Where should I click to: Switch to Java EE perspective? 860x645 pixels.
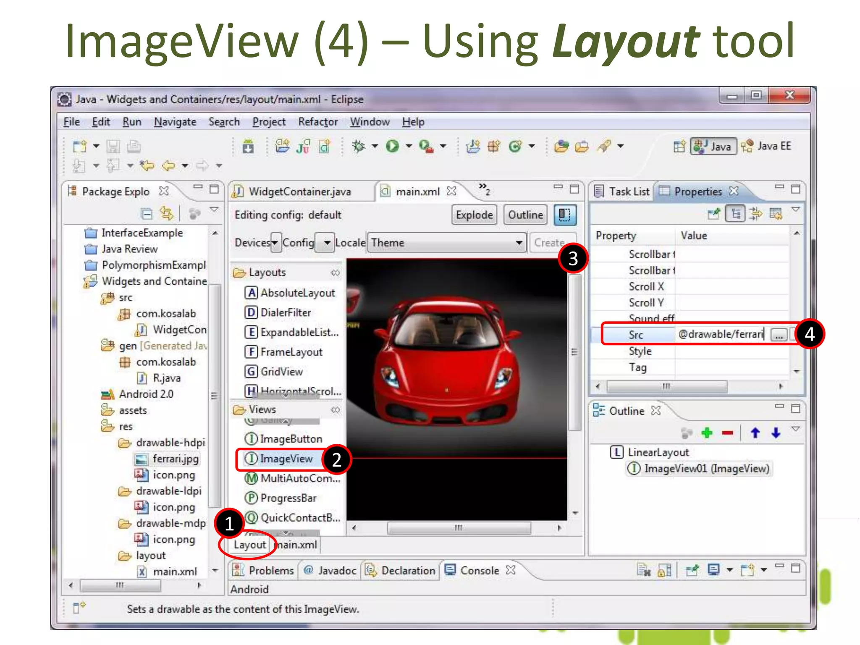766,147
